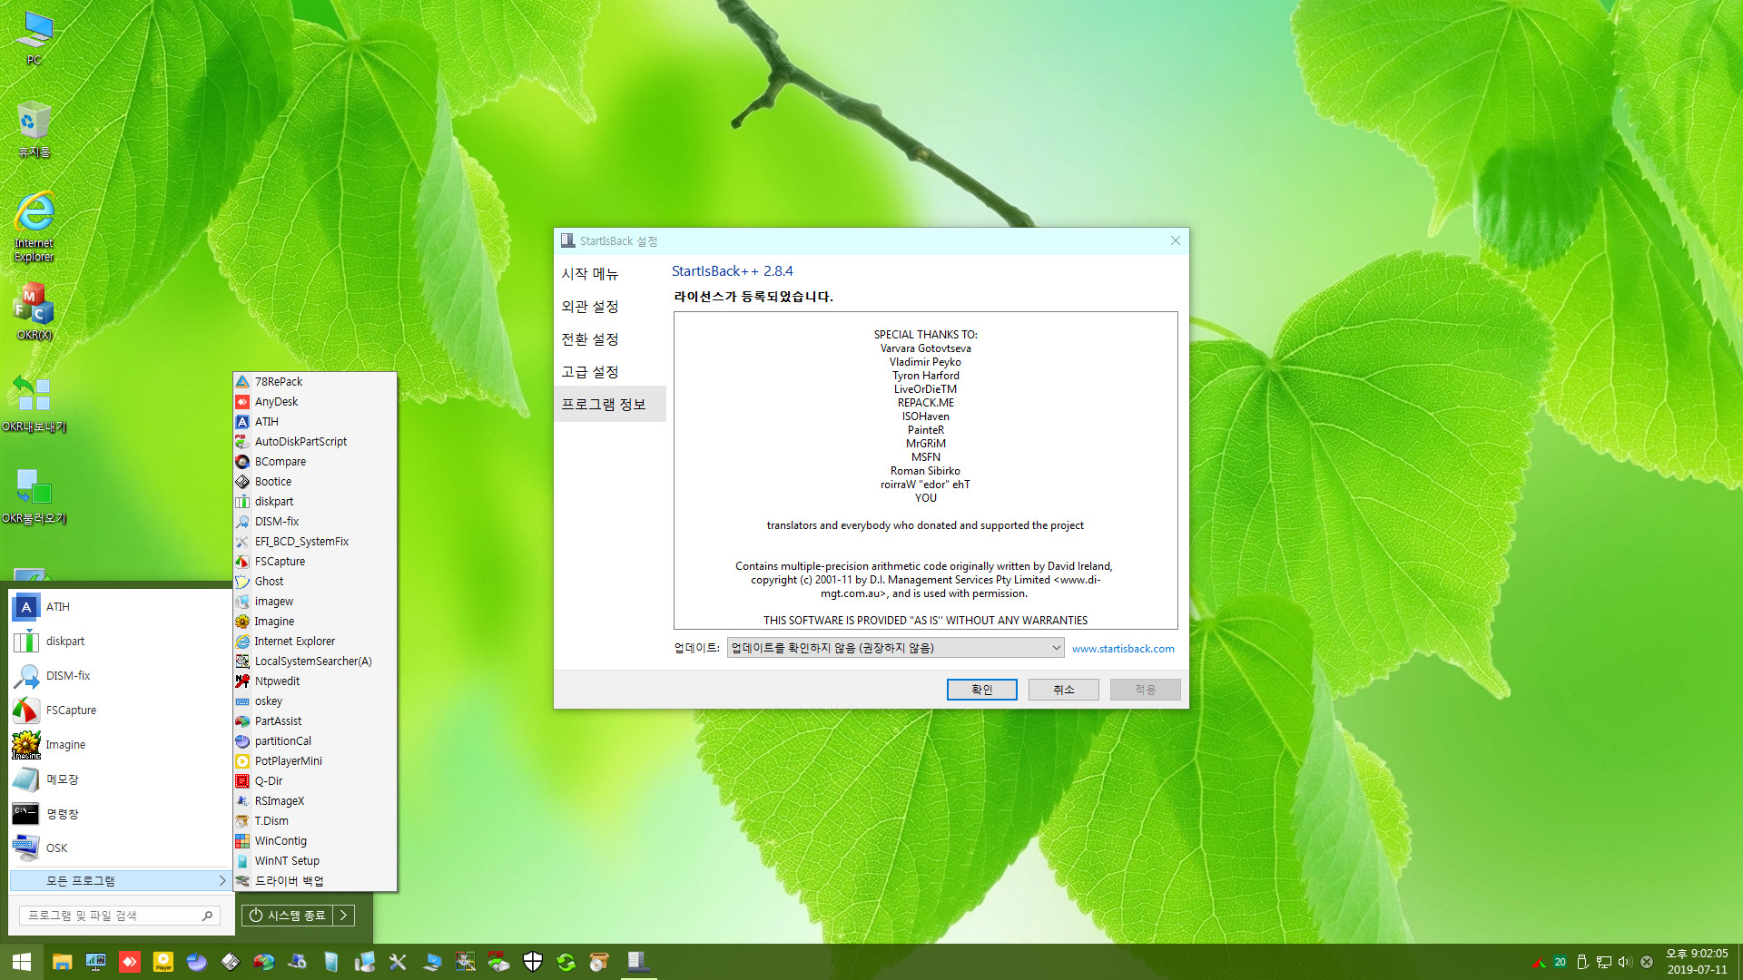Switch to 전환 설정 tab
Screen dimensions: 1743x980
pos(610,339)
